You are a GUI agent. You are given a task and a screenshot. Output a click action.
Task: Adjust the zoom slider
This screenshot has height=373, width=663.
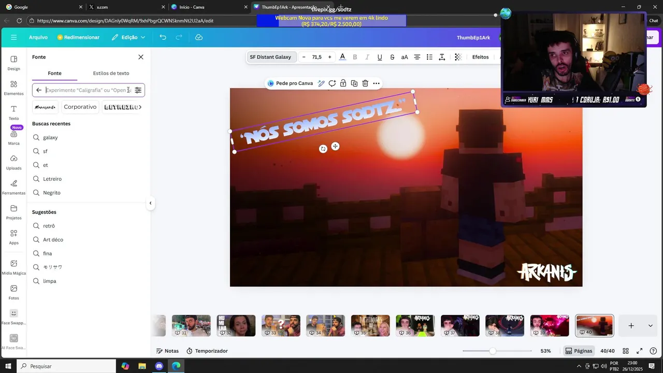click(x=493, y=351)
